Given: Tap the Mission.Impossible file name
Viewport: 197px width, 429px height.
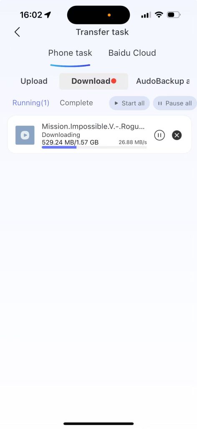Looking at the screenshot, I should coord(93,127).
